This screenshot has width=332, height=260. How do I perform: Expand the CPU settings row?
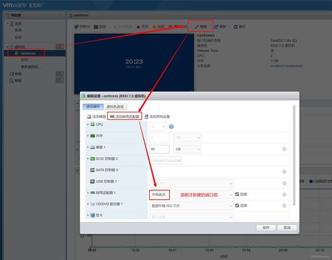click(88, 124)
